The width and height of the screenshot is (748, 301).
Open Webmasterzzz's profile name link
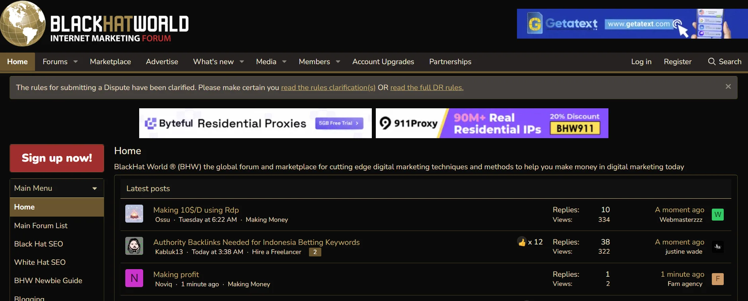(x=681, y=220)
